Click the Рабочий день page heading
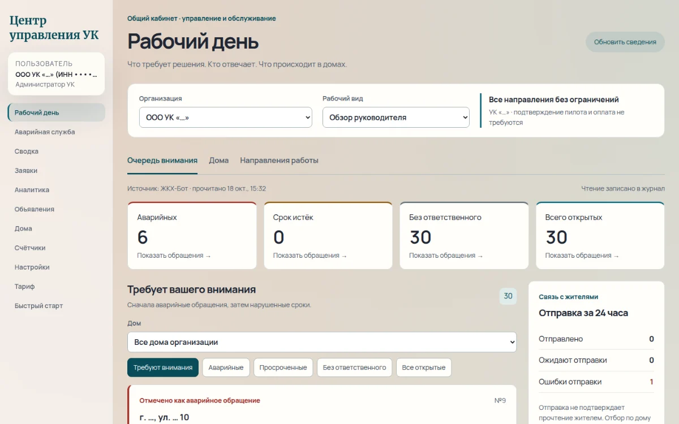679x424 pixels. click(x=193, y=41)
